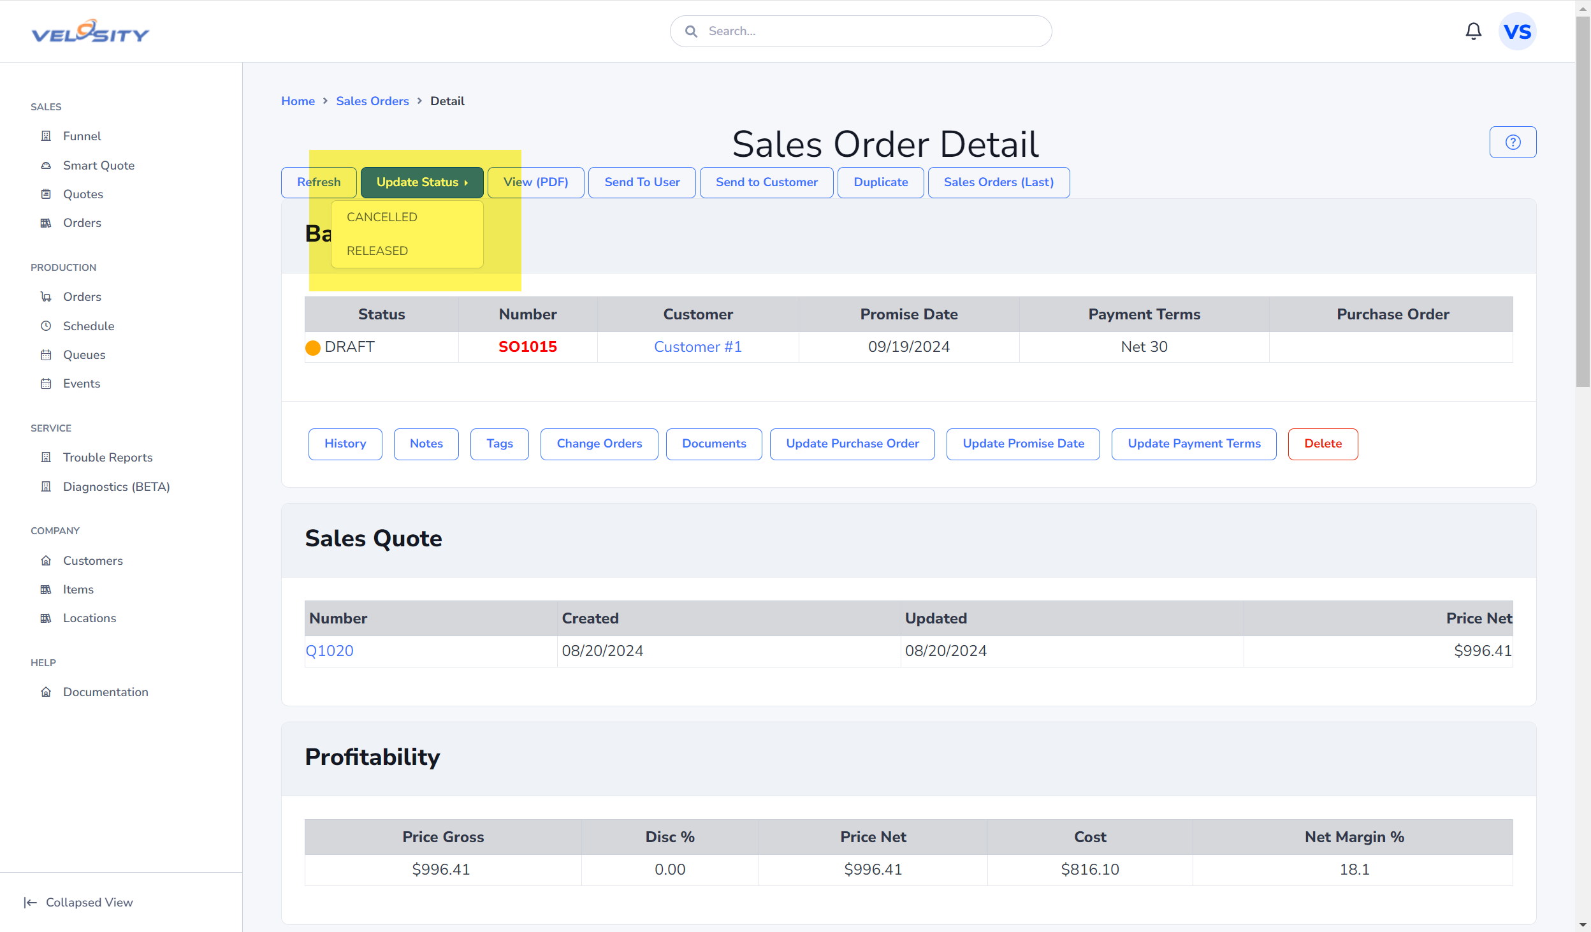This screenshot has width=1591, height=932.
Task: Click Send to Customer button
Action: click(x=766, y=182)
